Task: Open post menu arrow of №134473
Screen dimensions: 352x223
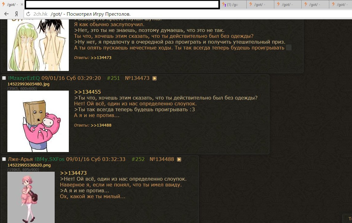Action: 154,78
